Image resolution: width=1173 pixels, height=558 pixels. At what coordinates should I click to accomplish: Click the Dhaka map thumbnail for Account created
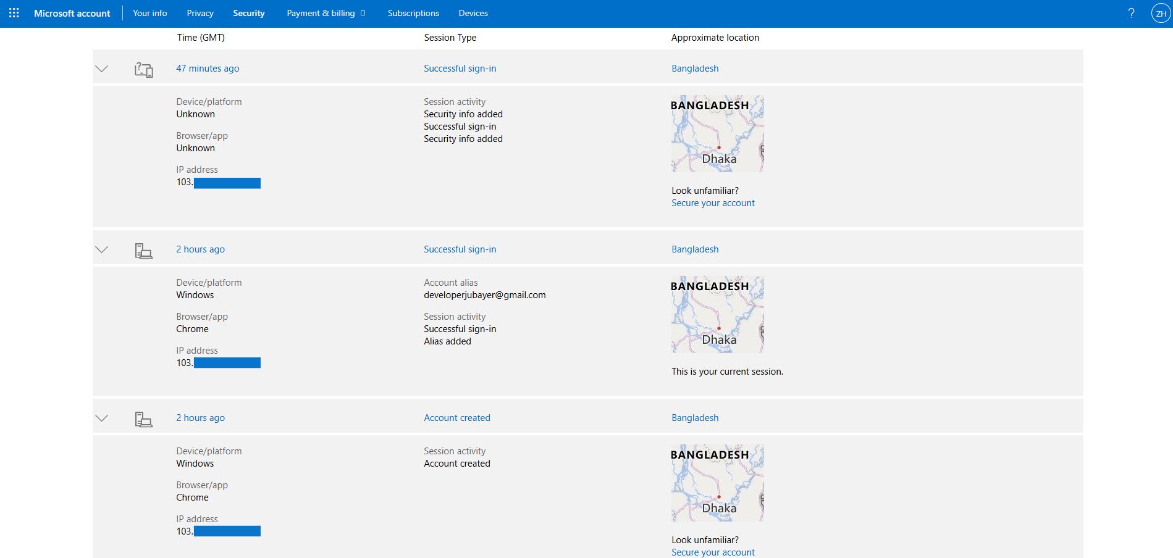(718, 483)
